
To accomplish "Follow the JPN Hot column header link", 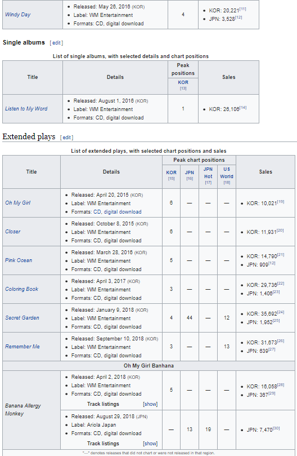I will tap(208, 172).
